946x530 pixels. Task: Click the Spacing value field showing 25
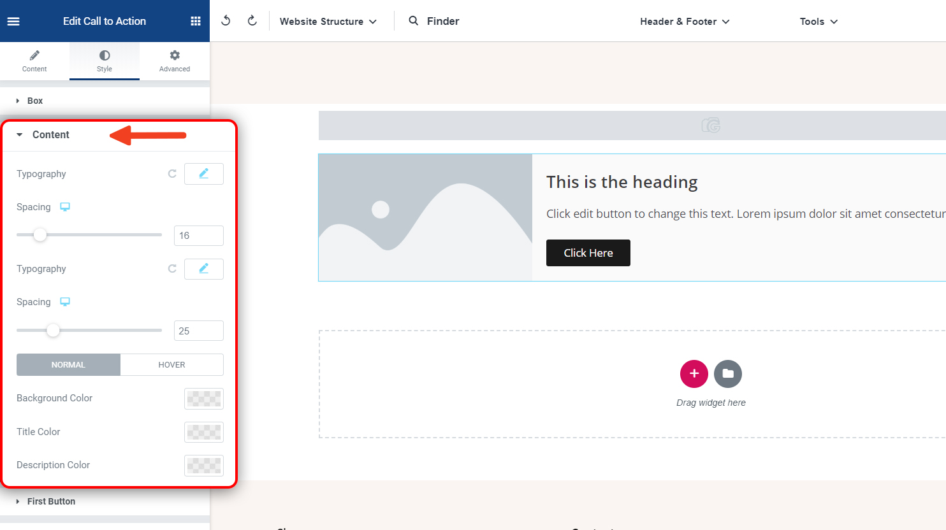(x=199, y=331)
